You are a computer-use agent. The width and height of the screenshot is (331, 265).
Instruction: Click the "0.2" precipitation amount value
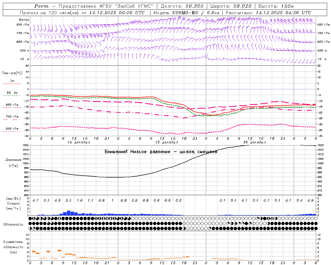178,201
